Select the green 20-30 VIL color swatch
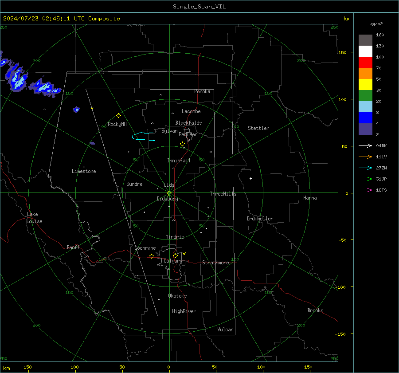Screen dimensions: 399x373 pos(365,96)
